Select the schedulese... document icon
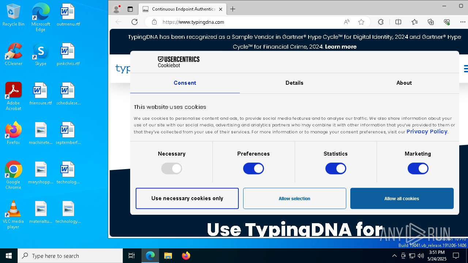The image size is (468, 263). tap(68, 94)
